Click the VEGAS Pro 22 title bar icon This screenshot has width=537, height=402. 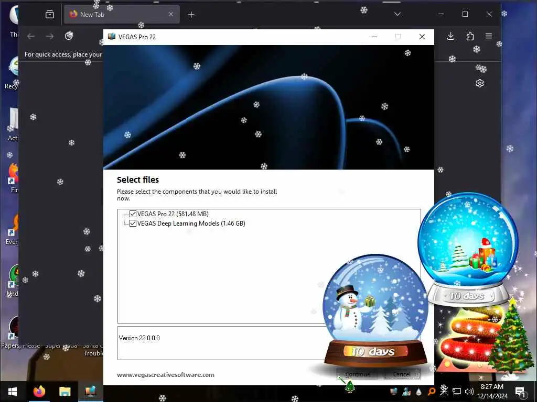(x=112, y=37)
